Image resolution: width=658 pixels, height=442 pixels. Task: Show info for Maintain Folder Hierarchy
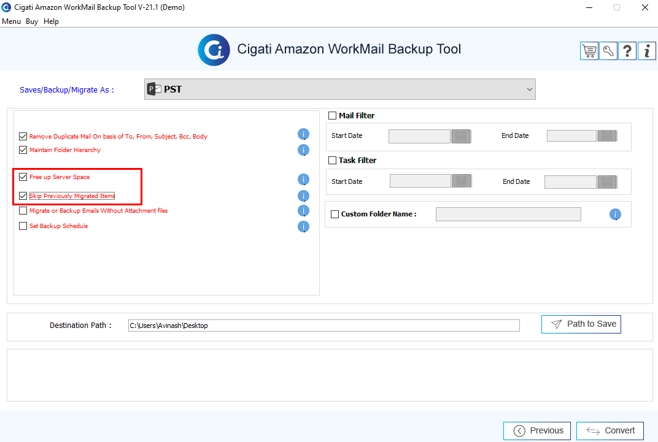(x=303, y=150)
